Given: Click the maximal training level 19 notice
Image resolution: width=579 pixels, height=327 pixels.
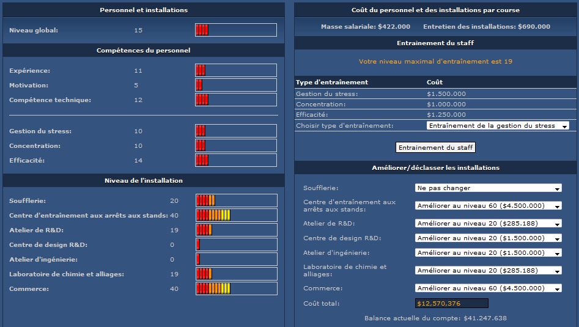Looking at the screenshot, I should [435, 61].
